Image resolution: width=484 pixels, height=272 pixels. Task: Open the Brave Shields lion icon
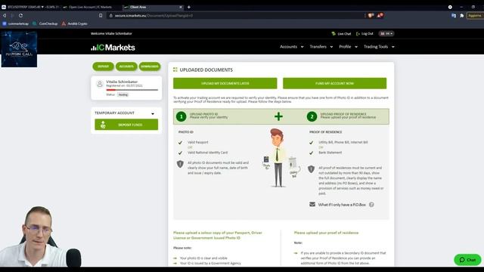click(x=371, y=15)
